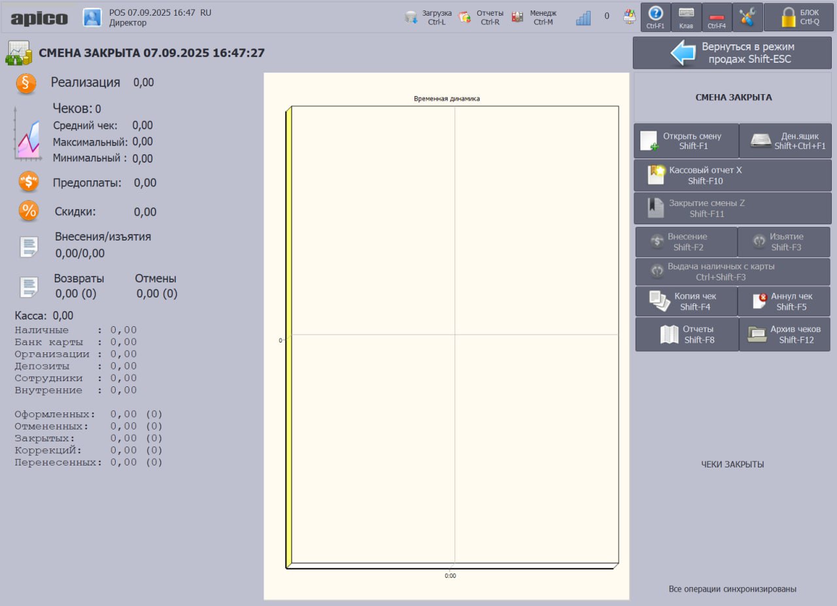This screenshot has width=837, height=606.
Task: Click the user Директор profile icon
Action: 92,17
